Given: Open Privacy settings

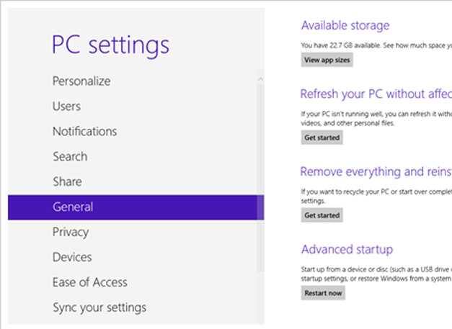Looking at the screenshot, I should pos(71,233).
